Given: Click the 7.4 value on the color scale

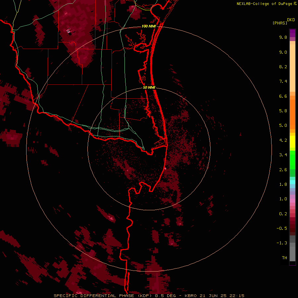Looking at the screenshot, I should (283, 81).
